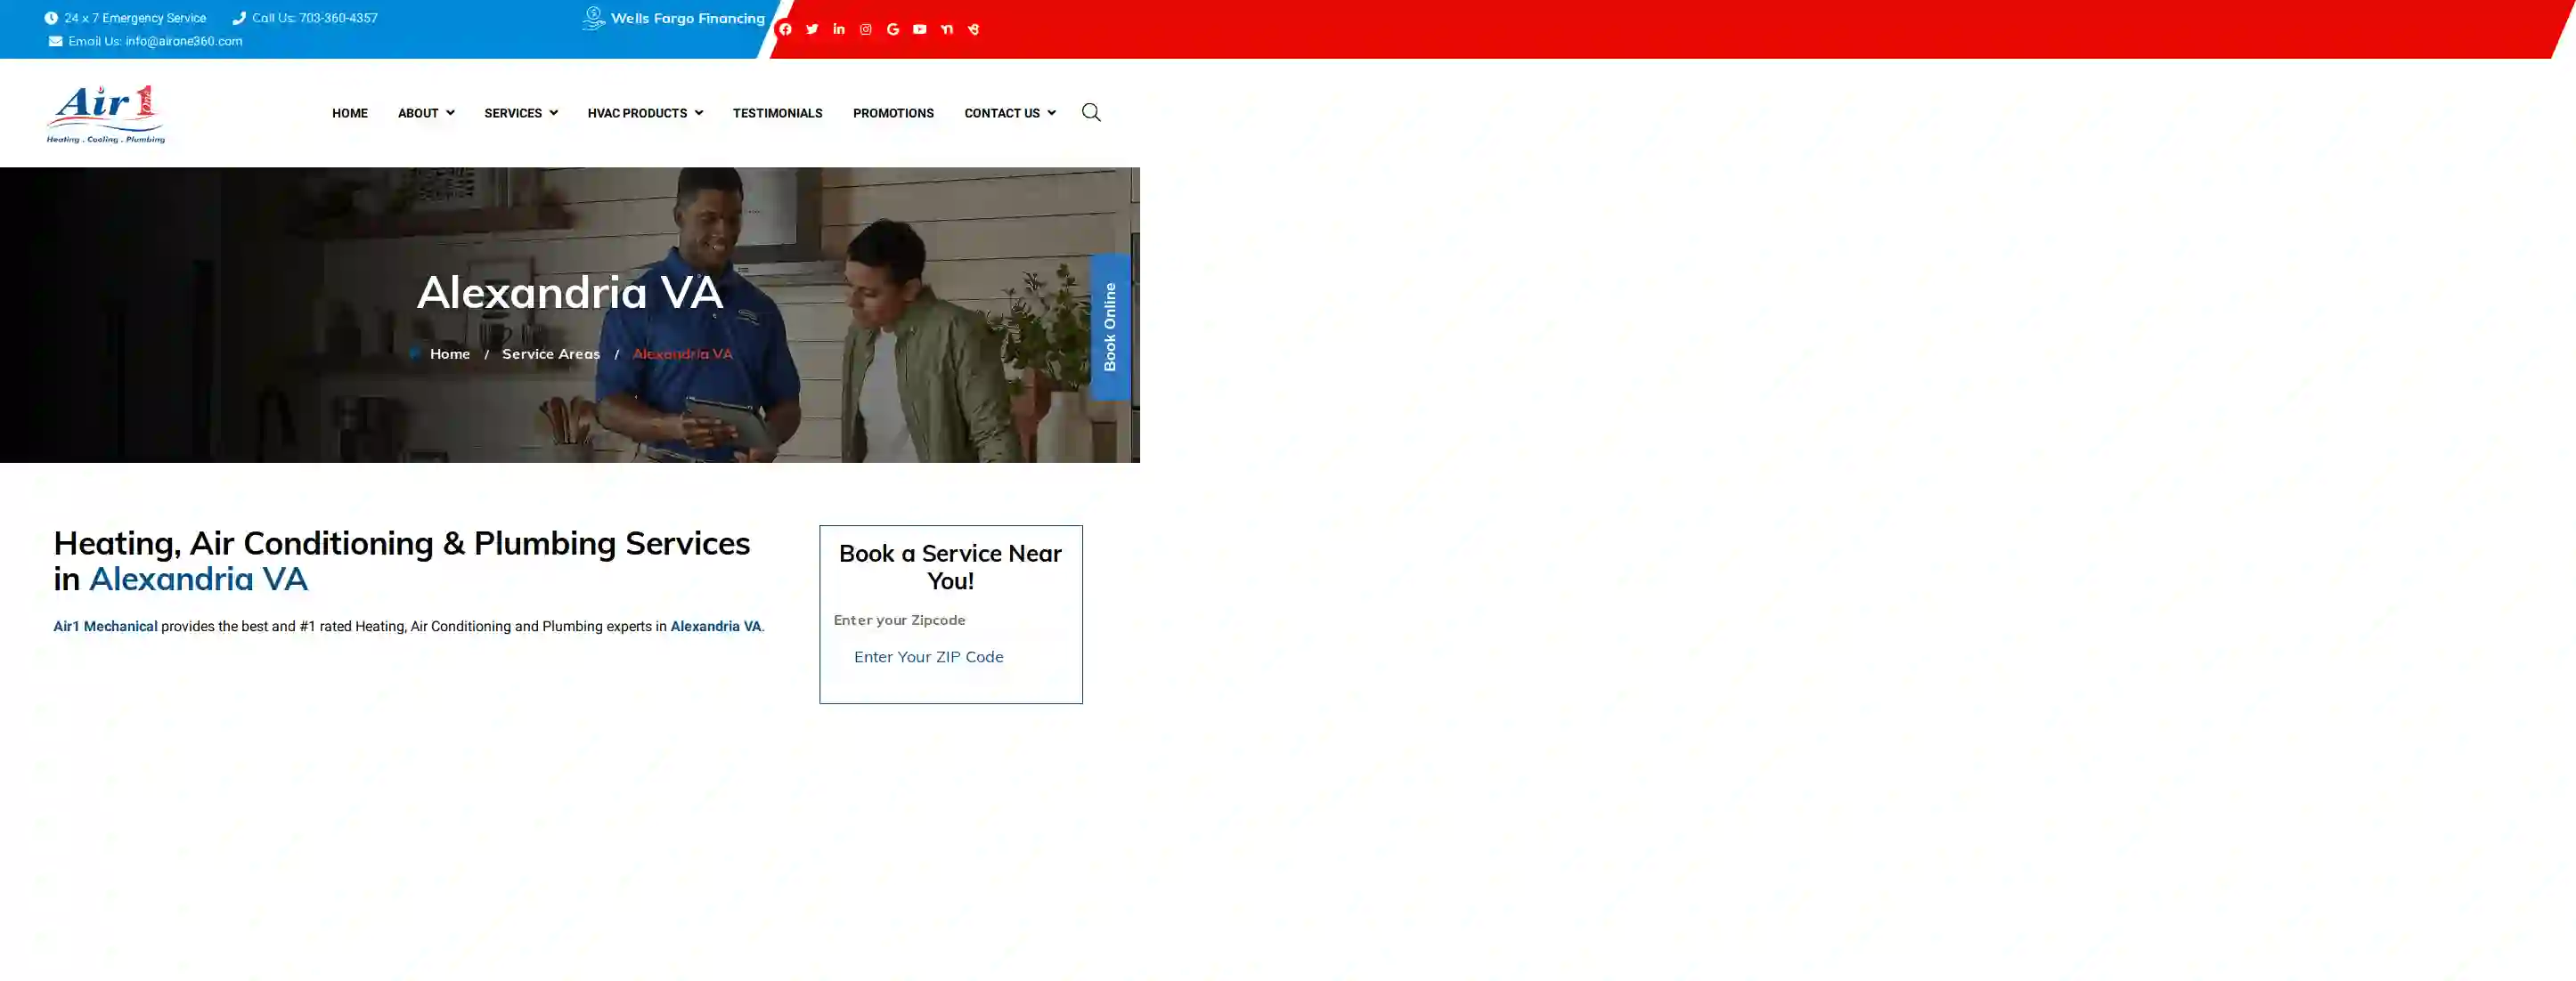Expand the ABOUT dropdown menu
This screenshot has height=981, width=2576.
(x=426, y=112)
